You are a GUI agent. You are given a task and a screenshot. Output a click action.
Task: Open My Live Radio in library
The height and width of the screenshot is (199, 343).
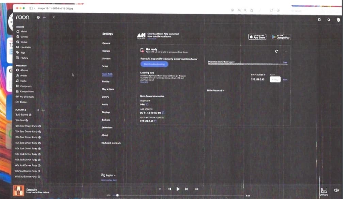[25, 97]
